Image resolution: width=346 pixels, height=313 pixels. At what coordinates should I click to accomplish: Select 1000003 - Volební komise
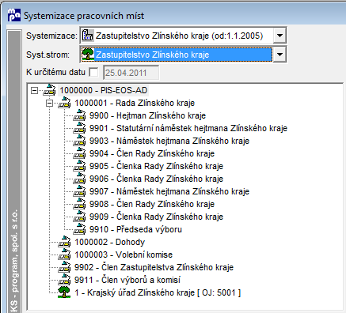[124, 255]
